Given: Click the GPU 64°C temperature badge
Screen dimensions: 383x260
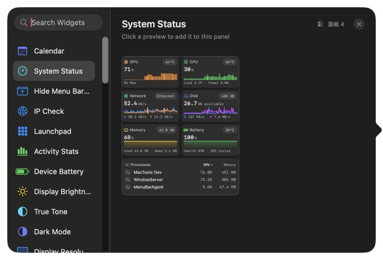Looking at the screenshot, I should click(x=170, y=62).
